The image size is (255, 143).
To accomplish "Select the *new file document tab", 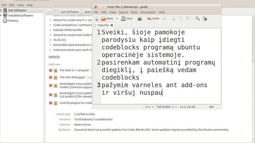I will click(x=103, y=25).
